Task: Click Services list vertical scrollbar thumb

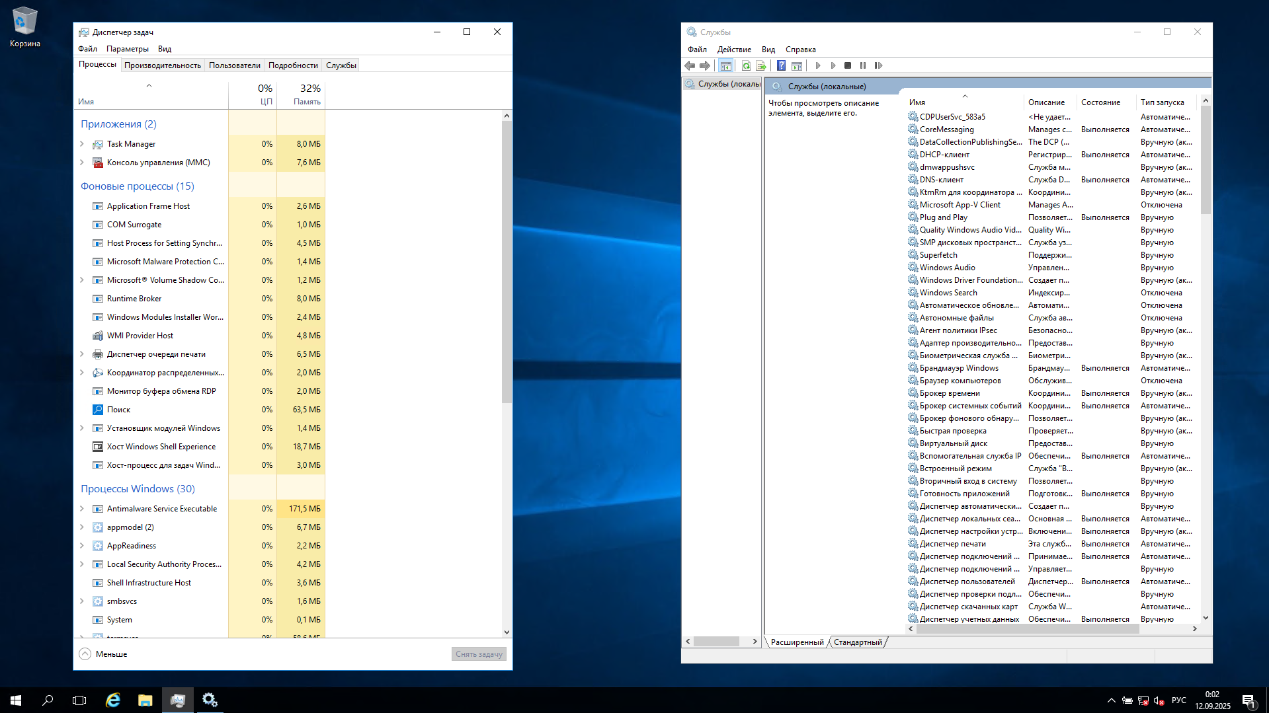Action: tap(1206, 161)
